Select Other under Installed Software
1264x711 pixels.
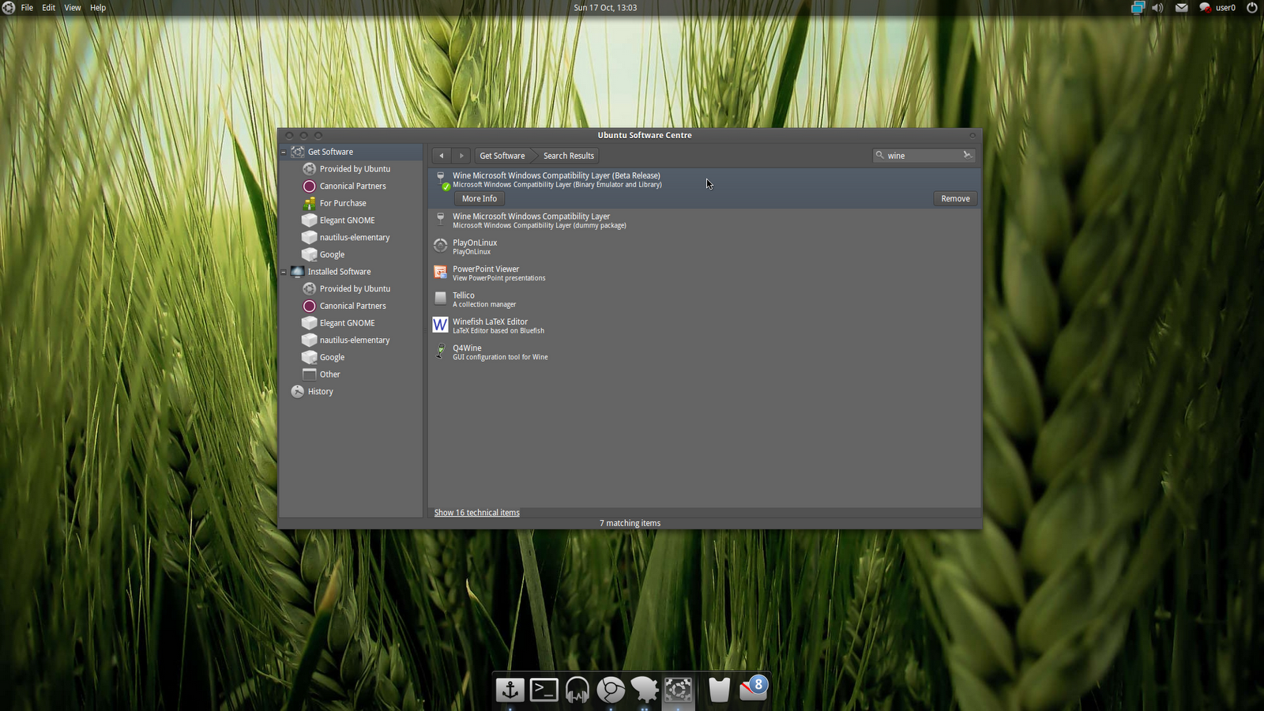coord(329,374)
